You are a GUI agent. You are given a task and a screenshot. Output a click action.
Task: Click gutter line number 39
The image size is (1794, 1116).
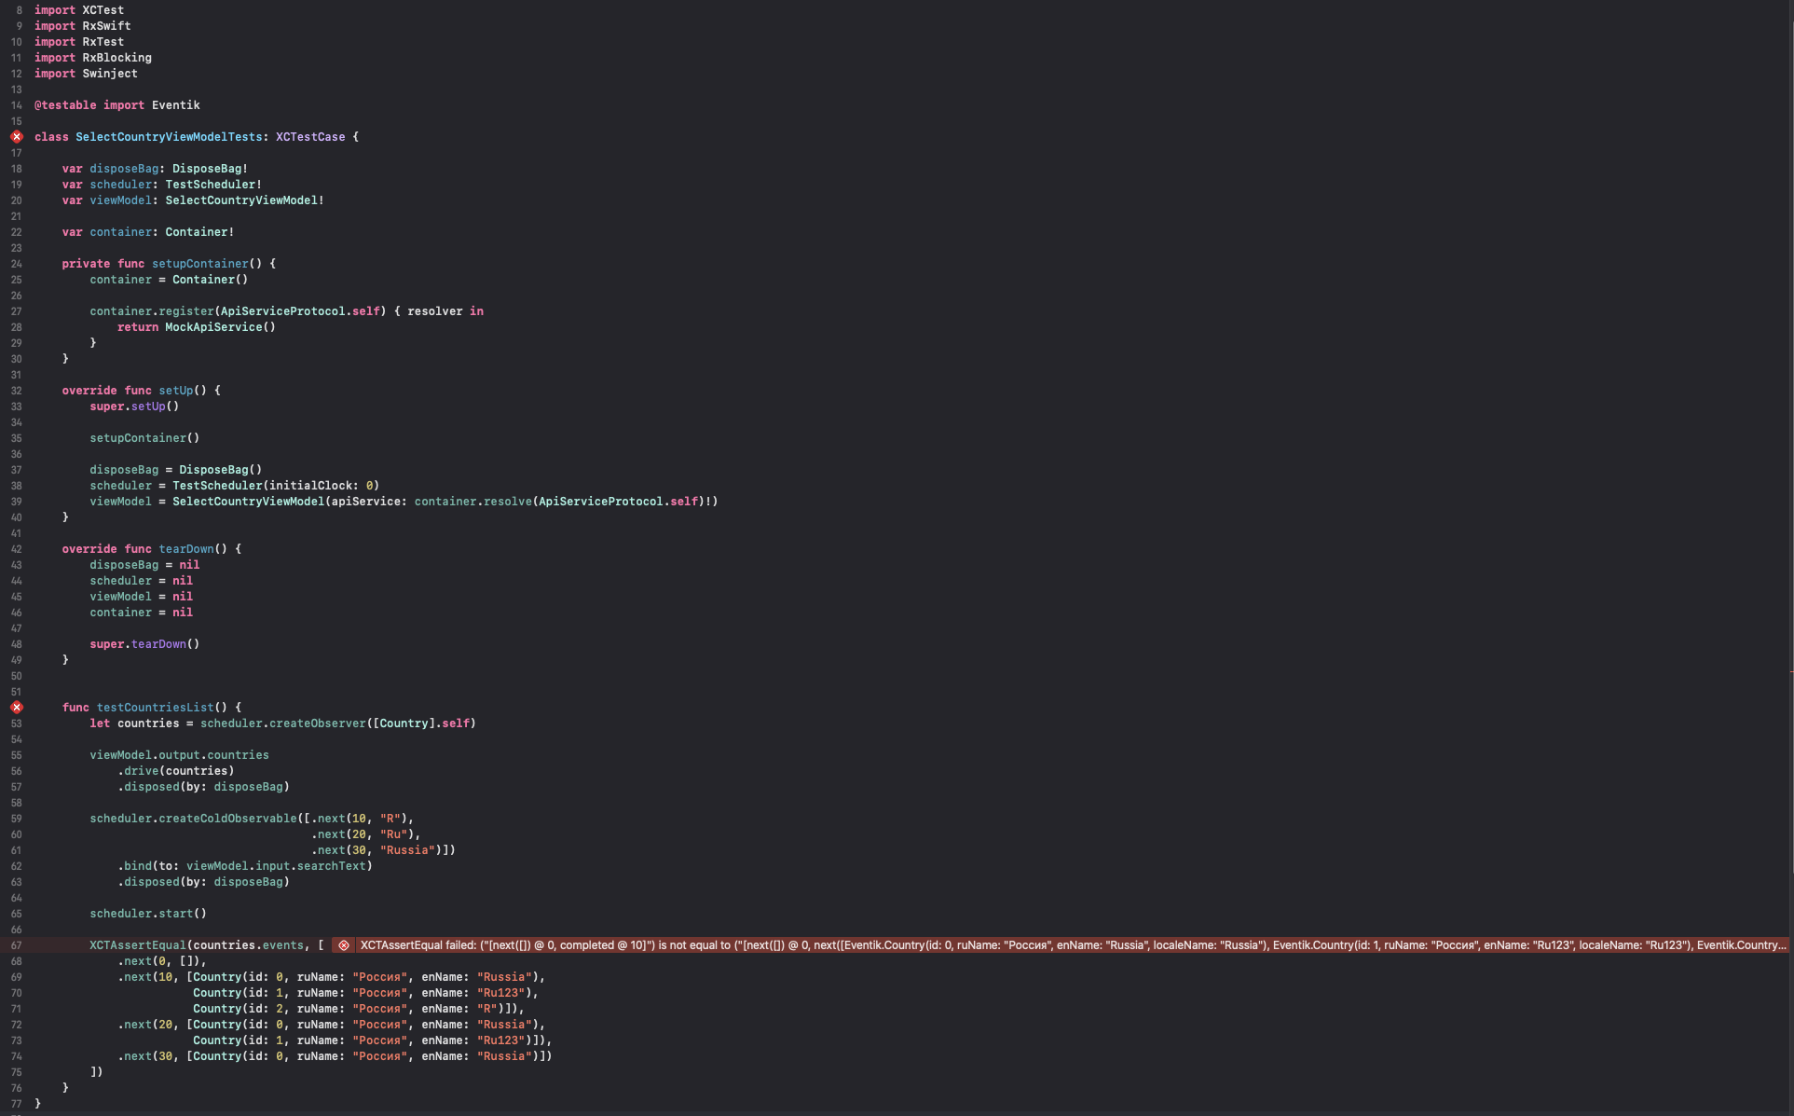click(16, 502)
